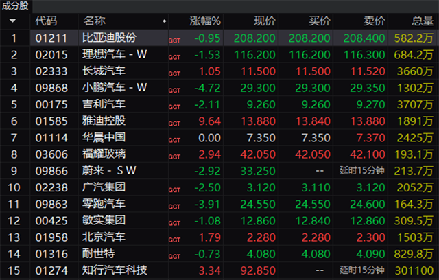Click the GGT tag on 耐世特 row

coord(174,257)
